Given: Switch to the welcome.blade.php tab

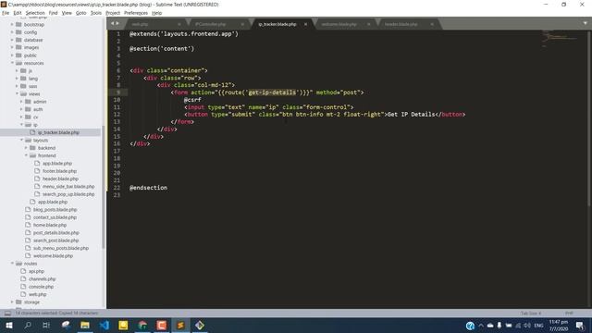Looking at the screenshot, I should 339,24.
